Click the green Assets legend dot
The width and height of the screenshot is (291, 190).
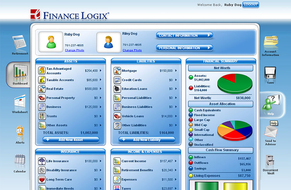click(x=191, y=78)
